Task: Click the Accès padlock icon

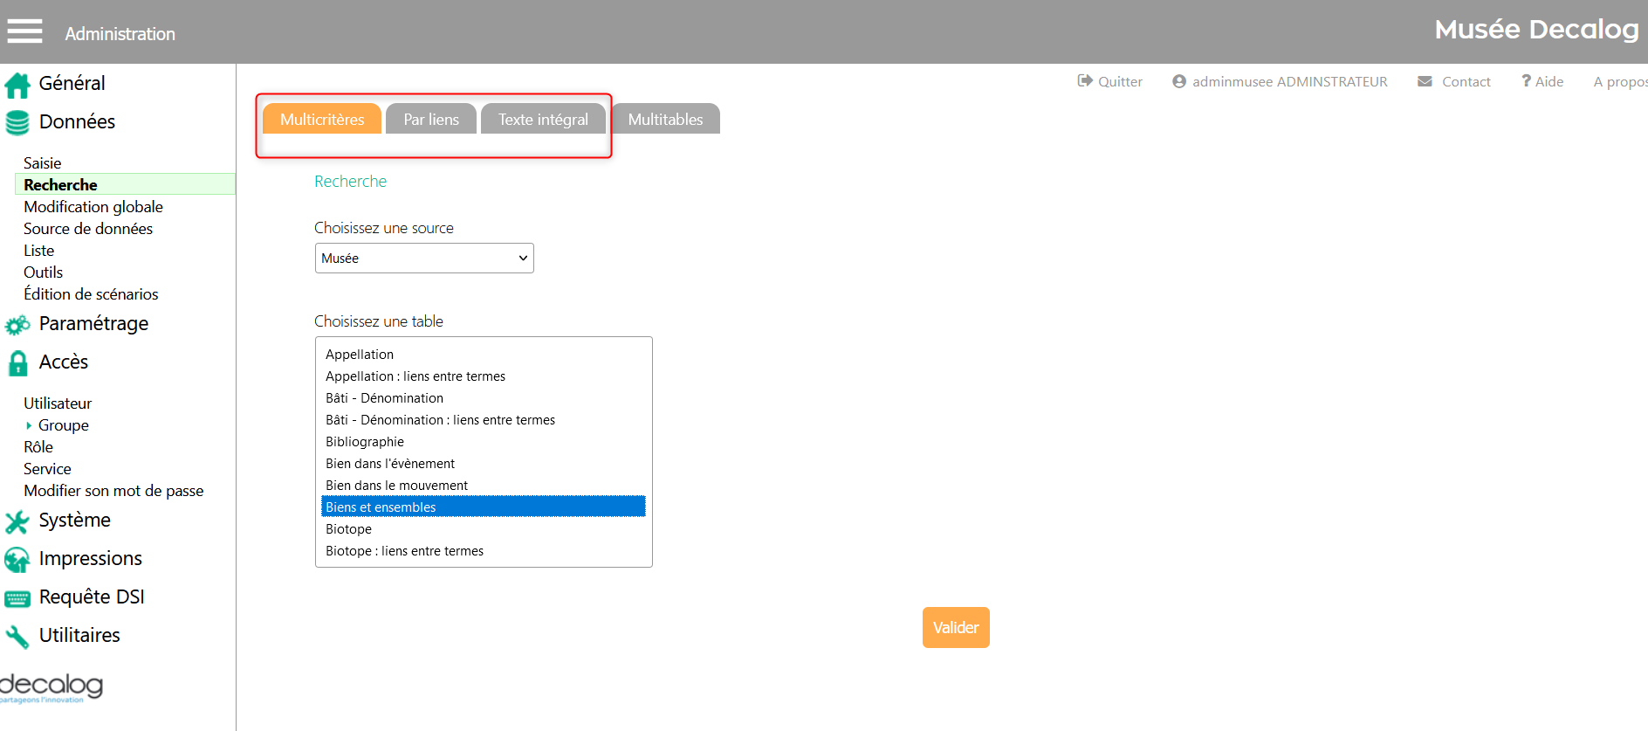Action: coord(17,363)
